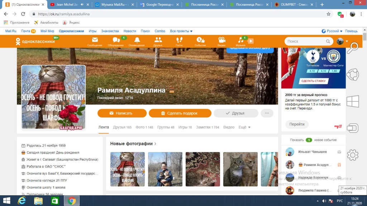Select the Группы 48 tab
This screenshot has width=367, height=206.
166,127
